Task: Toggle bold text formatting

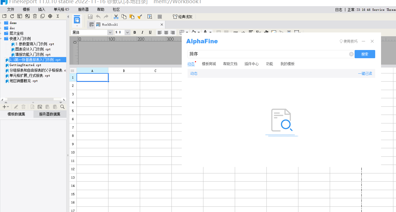Action: (x=135, y=32)
